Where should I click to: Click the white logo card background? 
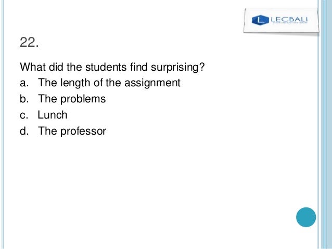[x=281, y=20]
